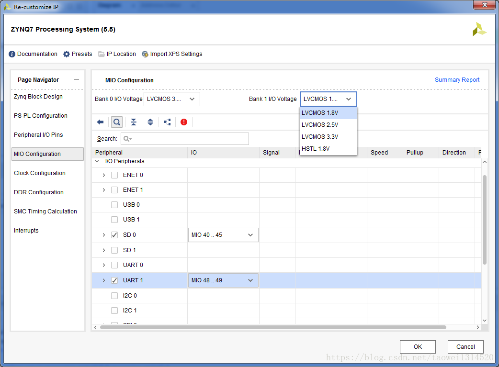Enable the USB 0 checkbox
Screen dimensions: 499x367
(x=114, y=205)
